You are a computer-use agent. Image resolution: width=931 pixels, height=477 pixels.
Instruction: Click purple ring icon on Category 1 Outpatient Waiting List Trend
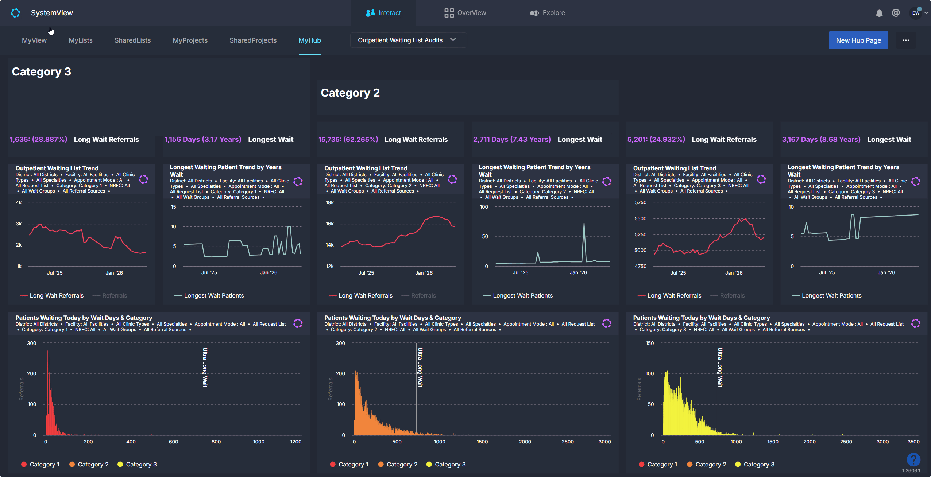point(143,179)
